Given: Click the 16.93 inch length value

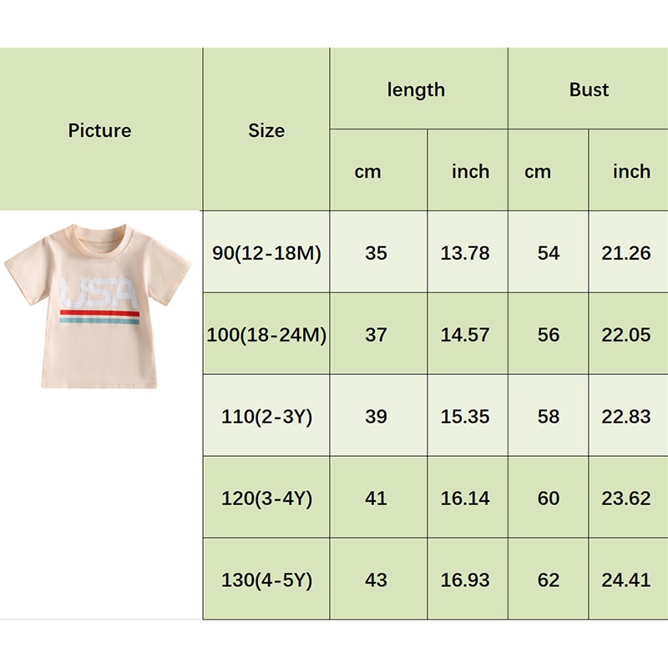Looking at the screenshot, I should (x=465, y=580).
